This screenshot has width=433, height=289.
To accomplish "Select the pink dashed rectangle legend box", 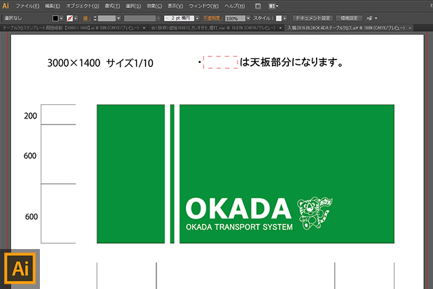I will [x=221, y=62].
